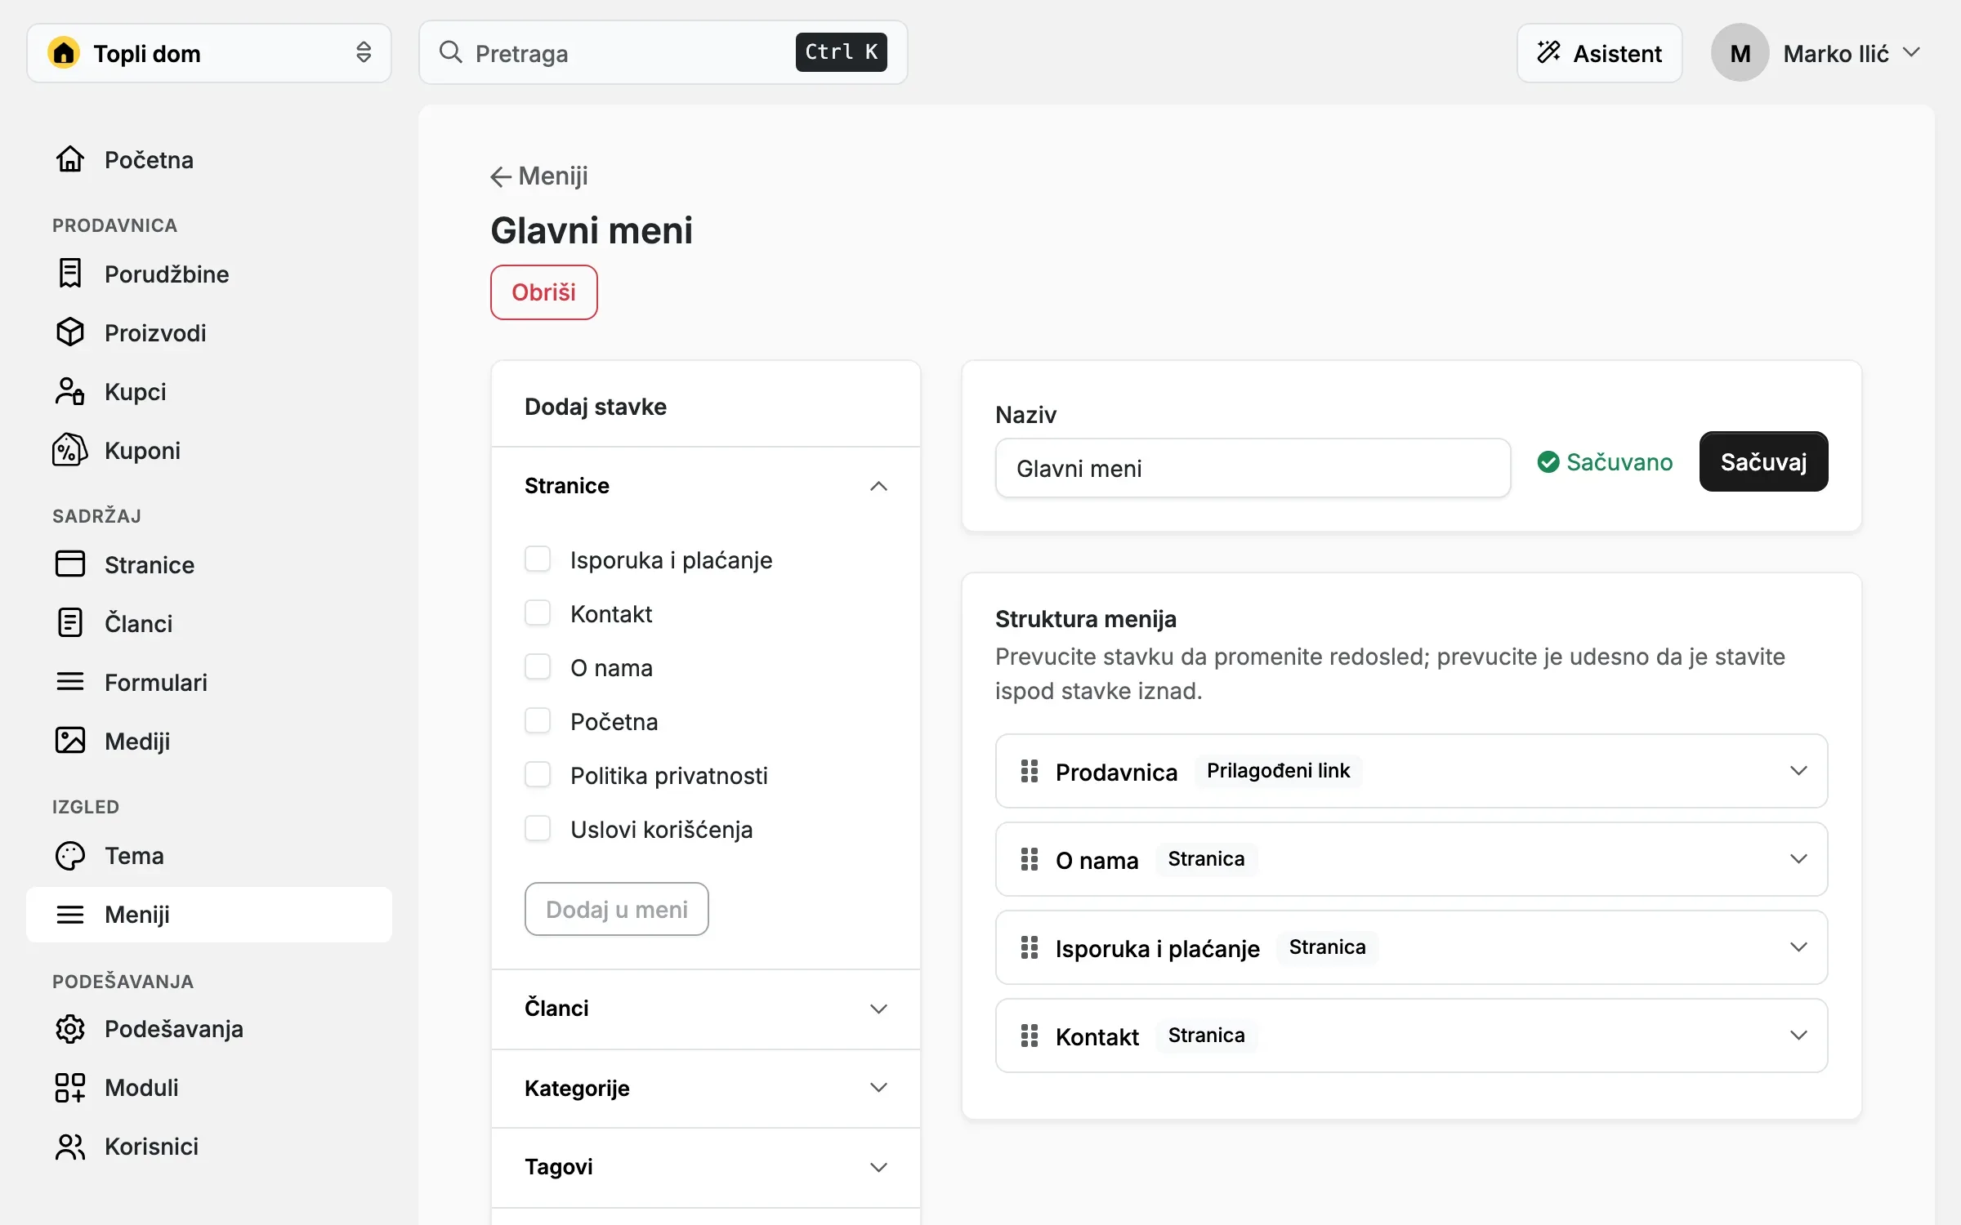
Task: Click the Tema palette icon
Action: [70, 855]
